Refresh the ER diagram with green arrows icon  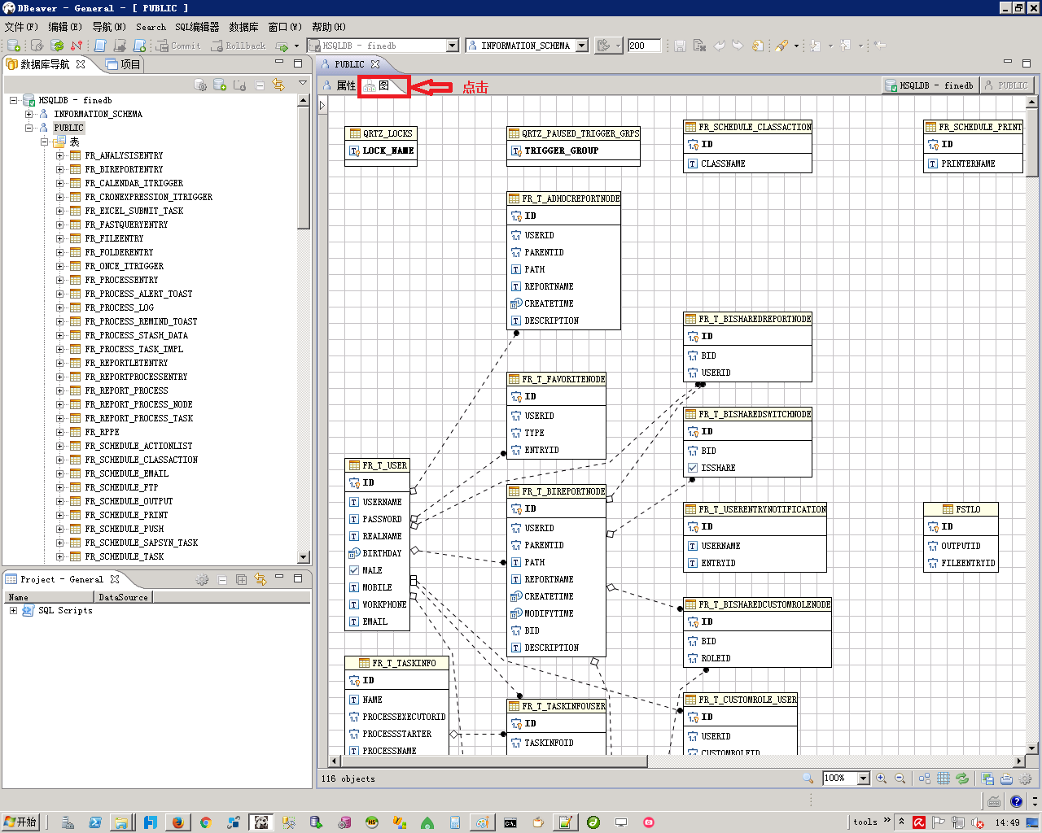click(x=962, y=778)
